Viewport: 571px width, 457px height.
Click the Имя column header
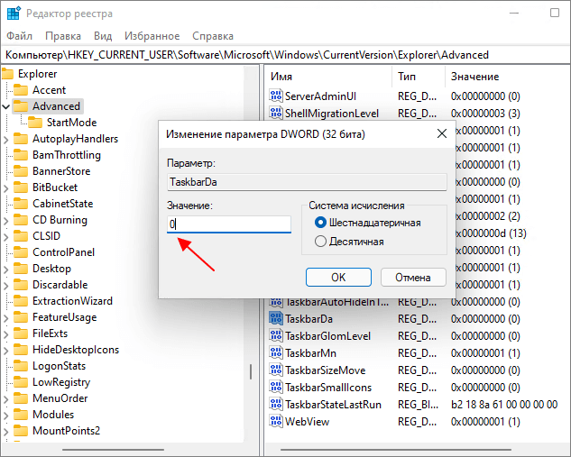coord(328,77)
